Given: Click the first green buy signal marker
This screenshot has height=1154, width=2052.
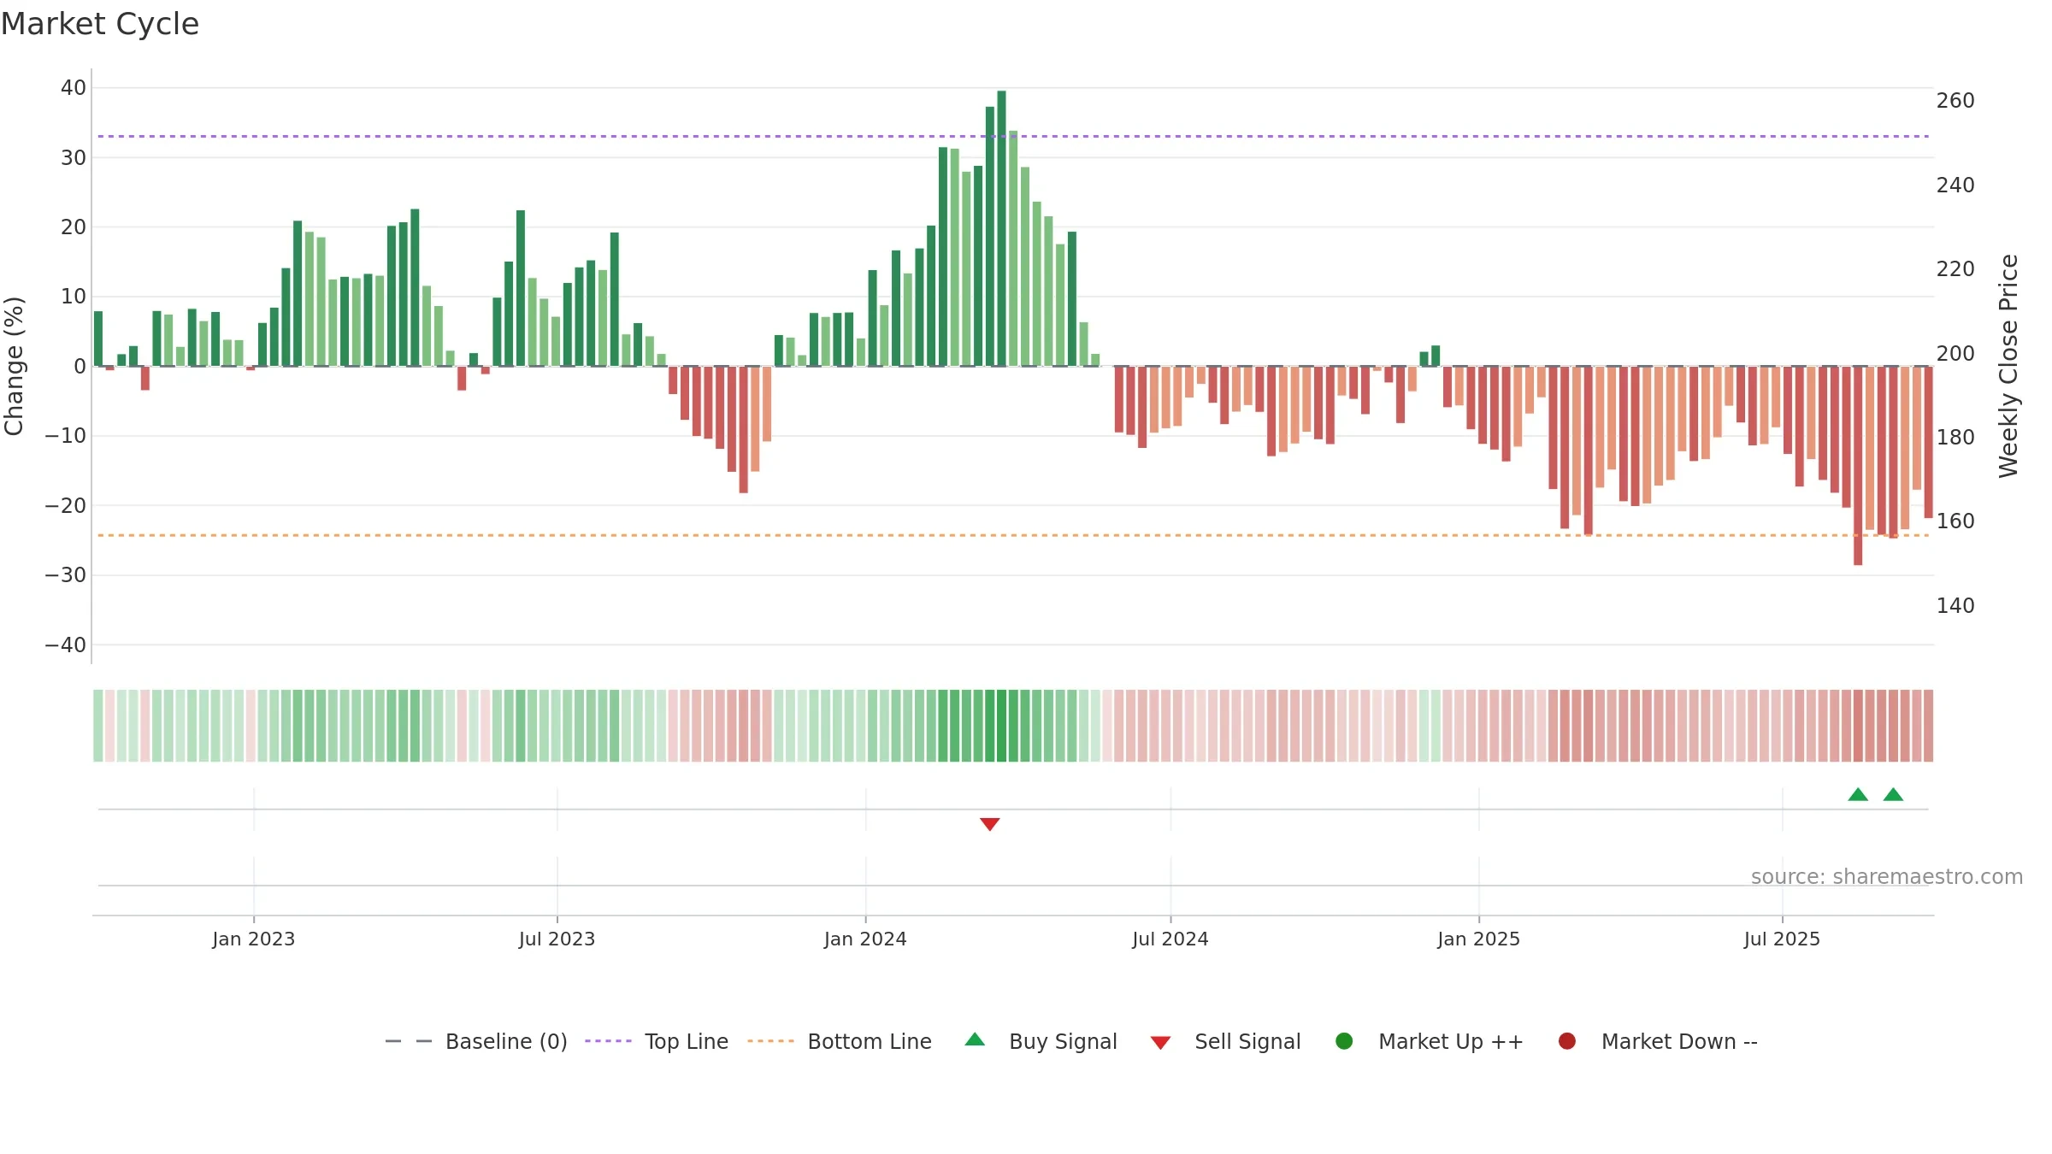Looking at the screenshot, I should point(1858,794).
